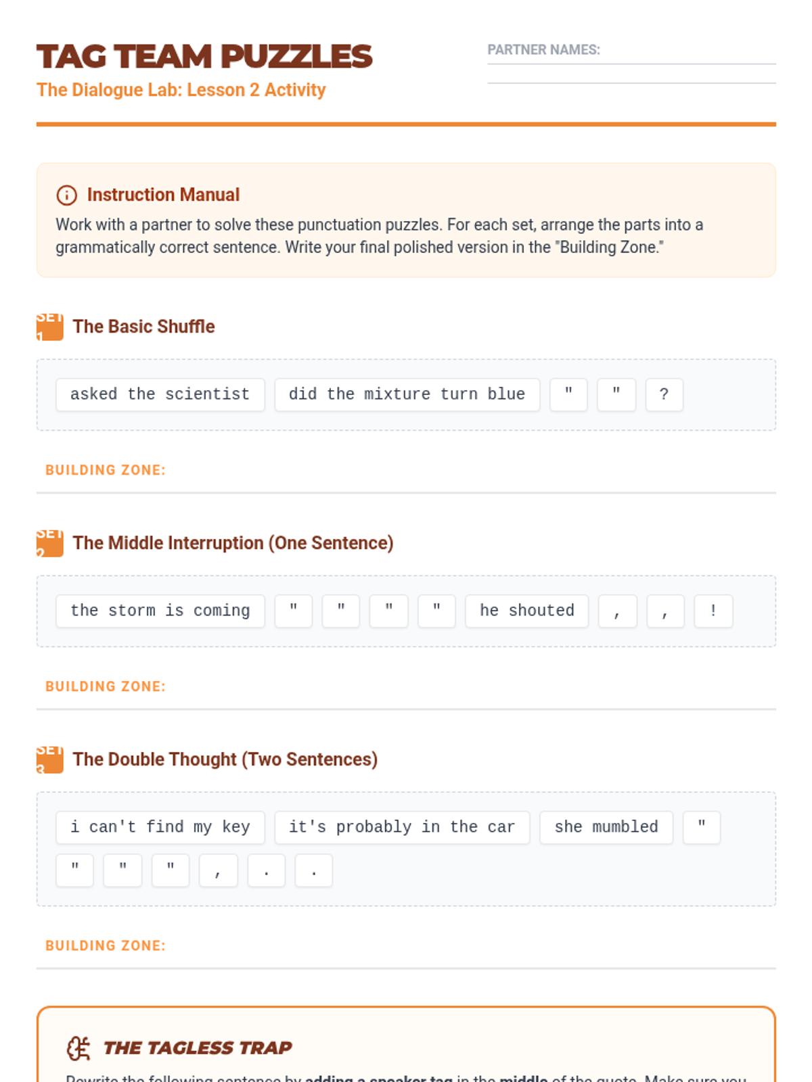This screenshot has width=812, height=1082.
Task: Click the "she mumbled" tile
Action: coord(606,827)
